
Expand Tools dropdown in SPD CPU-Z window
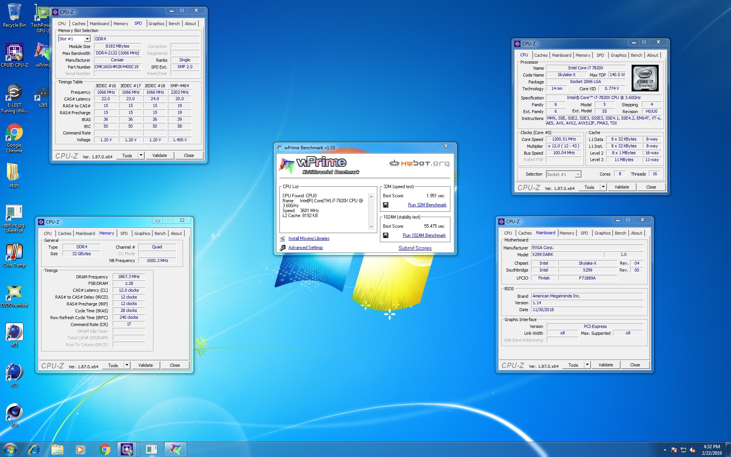(x=141, y=155)
